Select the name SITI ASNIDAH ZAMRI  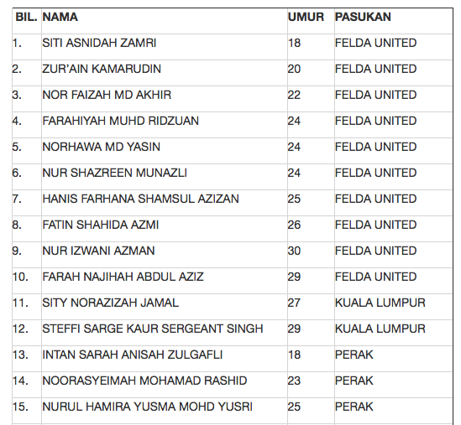click(99, 43)
